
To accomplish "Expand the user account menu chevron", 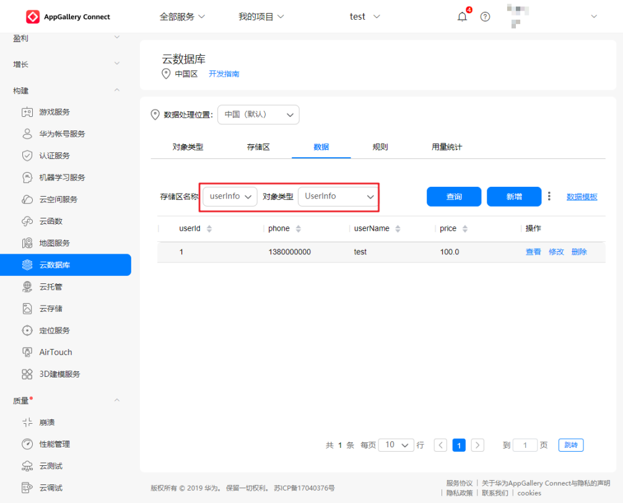I will 594,17.
